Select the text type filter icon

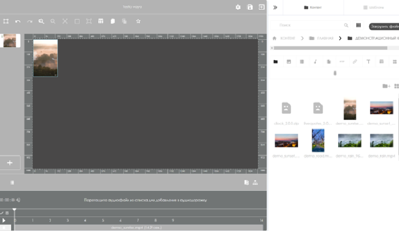pos(369,62)
